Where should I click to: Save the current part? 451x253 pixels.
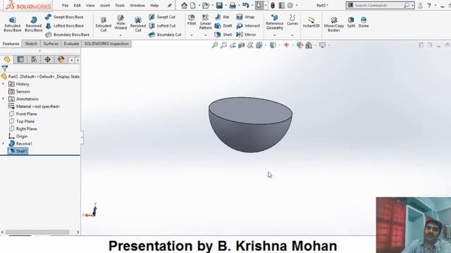tap(219, 6)
